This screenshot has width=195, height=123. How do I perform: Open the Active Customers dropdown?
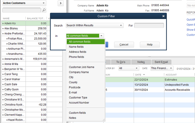(24, 3)
